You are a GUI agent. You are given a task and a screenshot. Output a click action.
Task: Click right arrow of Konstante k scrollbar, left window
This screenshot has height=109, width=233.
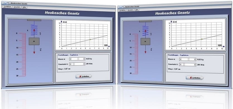[84, 64]
